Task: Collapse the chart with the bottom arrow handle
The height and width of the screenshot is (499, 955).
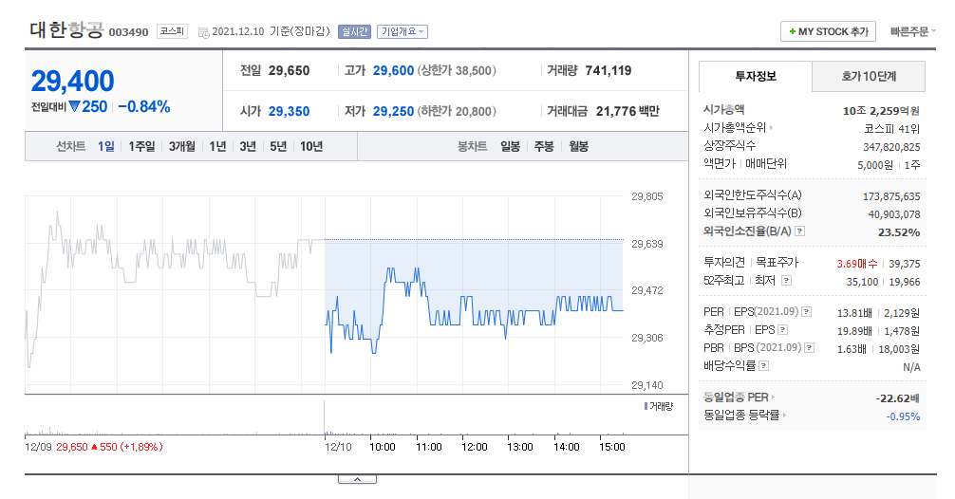Action: tap(358, 479)
